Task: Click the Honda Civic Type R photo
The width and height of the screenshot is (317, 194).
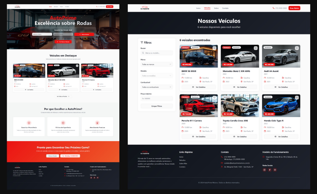Action: 281,105
